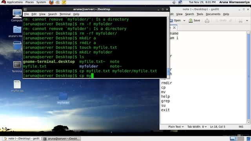Select the Terminal launcher desktop icon
This screenshot has height=141, width=251.
point(17,67)
